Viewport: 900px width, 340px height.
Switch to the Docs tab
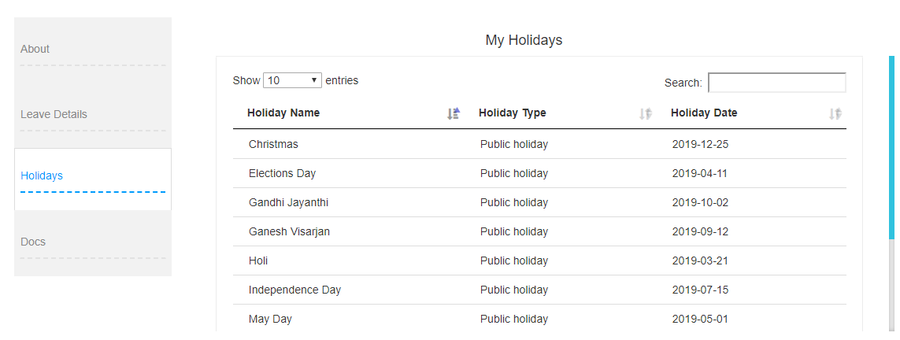pos(33,242)
